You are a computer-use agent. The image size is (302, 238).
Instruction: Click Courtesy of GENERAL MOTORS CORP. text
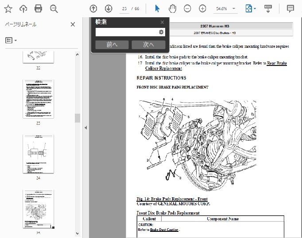click(x=173, y=204)
